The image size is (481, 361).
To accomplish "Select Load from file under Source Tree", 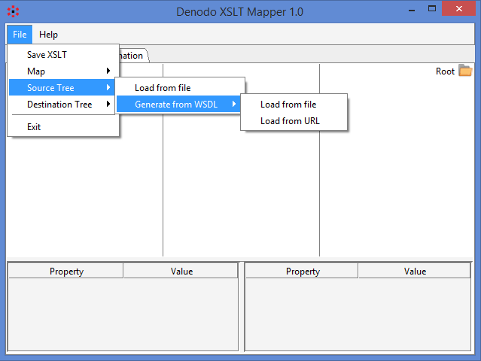I will click(x=181, y=88).
